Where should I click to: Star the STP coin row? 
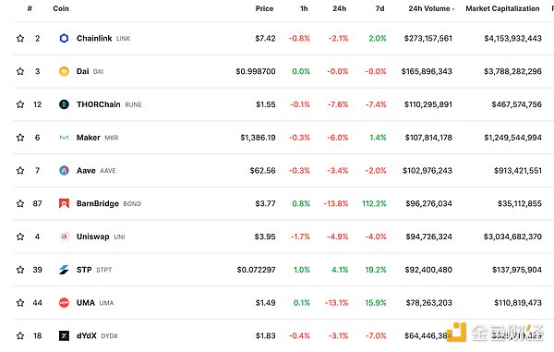20,270
